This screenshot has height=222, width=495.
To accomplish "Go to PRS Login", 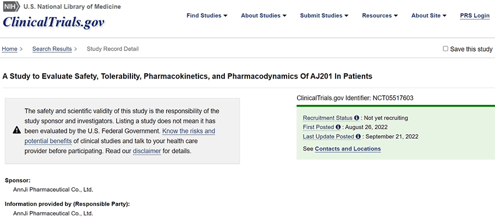I will pyautogui.click(x=475, y=15).
